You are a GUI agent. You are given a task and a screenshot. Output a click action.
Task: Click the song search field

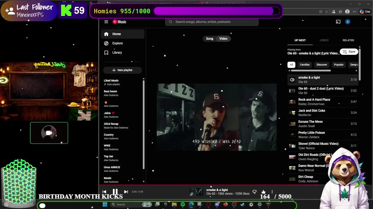(x=212, y=22)
